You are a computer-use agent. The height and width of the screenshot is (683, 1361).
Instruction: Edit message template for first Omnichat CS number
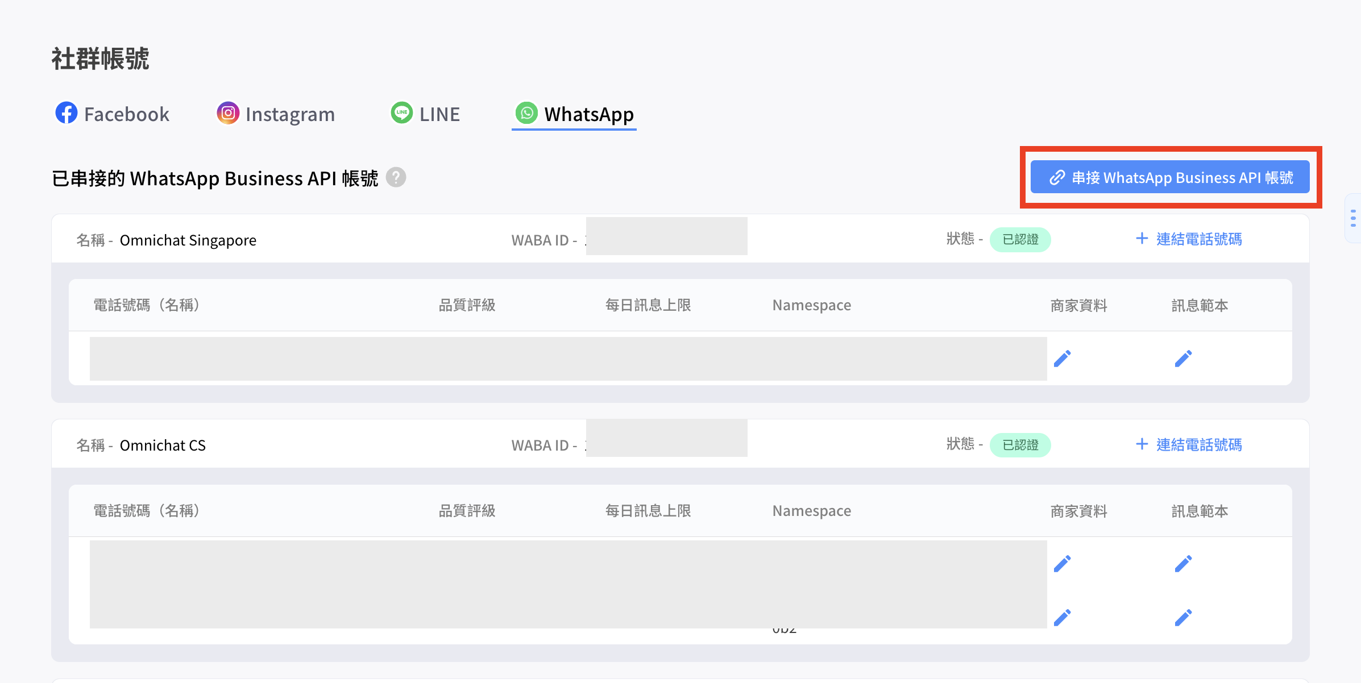click(x=1183, y=564)
